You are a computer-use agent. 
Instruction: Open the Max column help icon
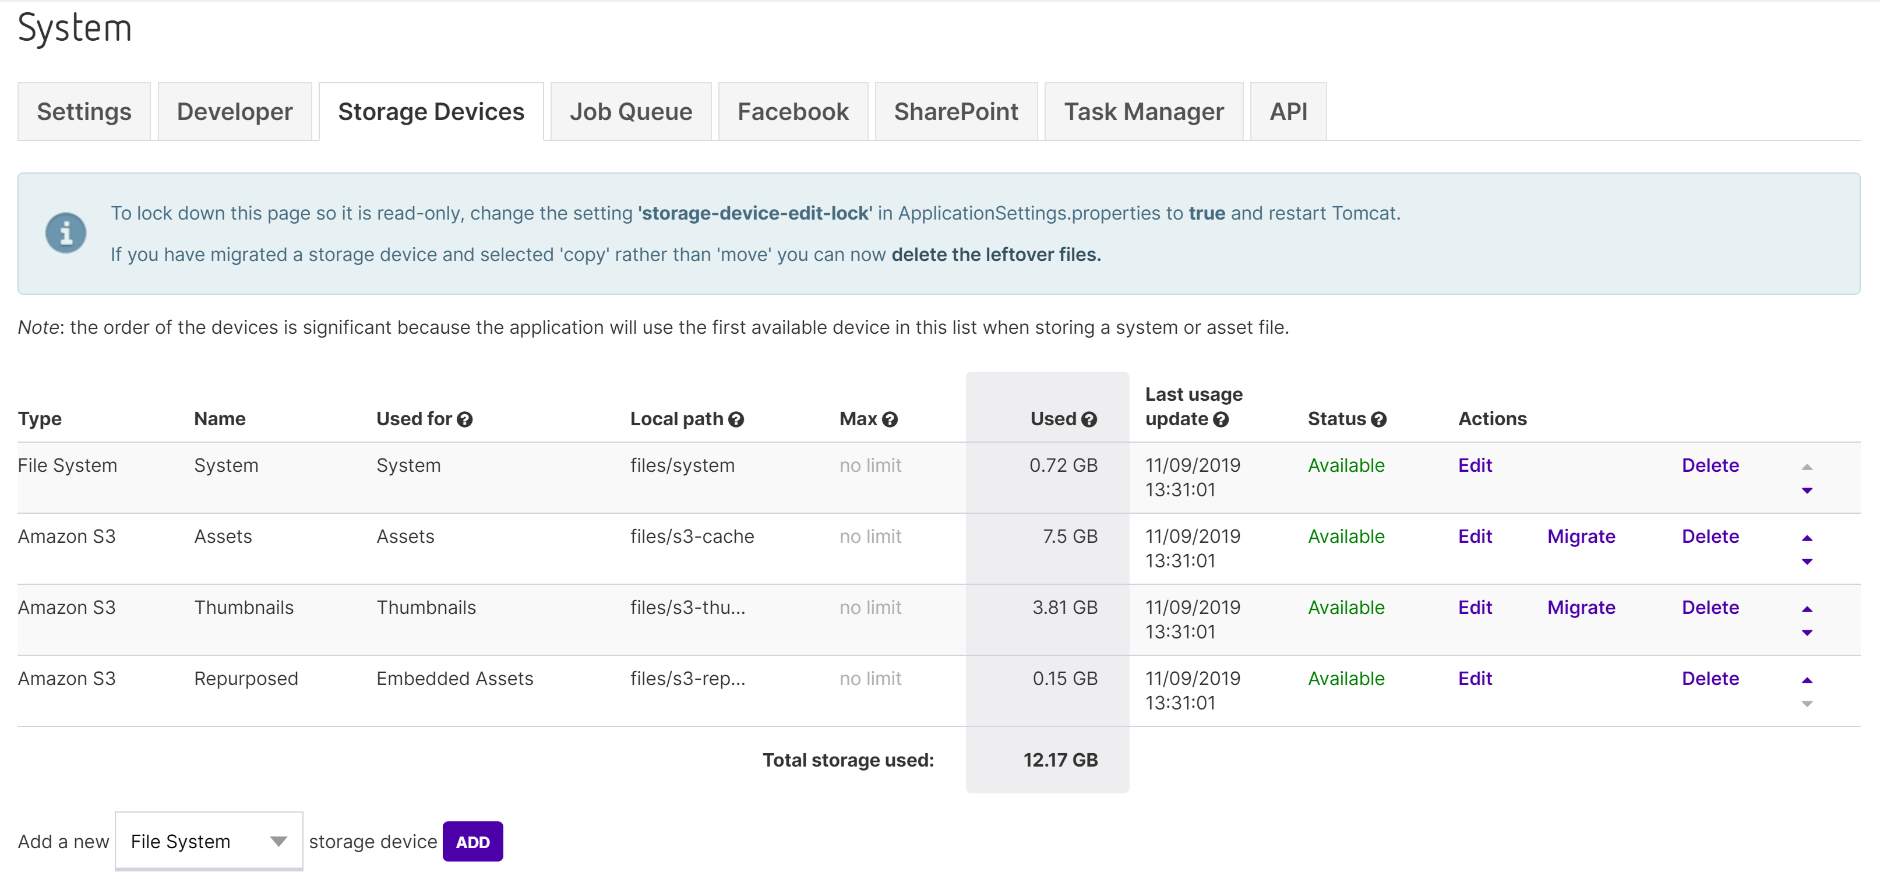coord(890,419)
